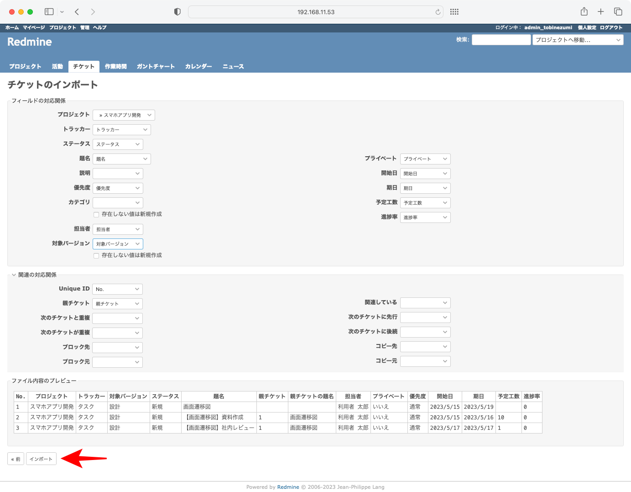Open the ステータス mapping dropdown
This screenshot has width=631, height=492.
pyautogui.click(x=118, y=144)
